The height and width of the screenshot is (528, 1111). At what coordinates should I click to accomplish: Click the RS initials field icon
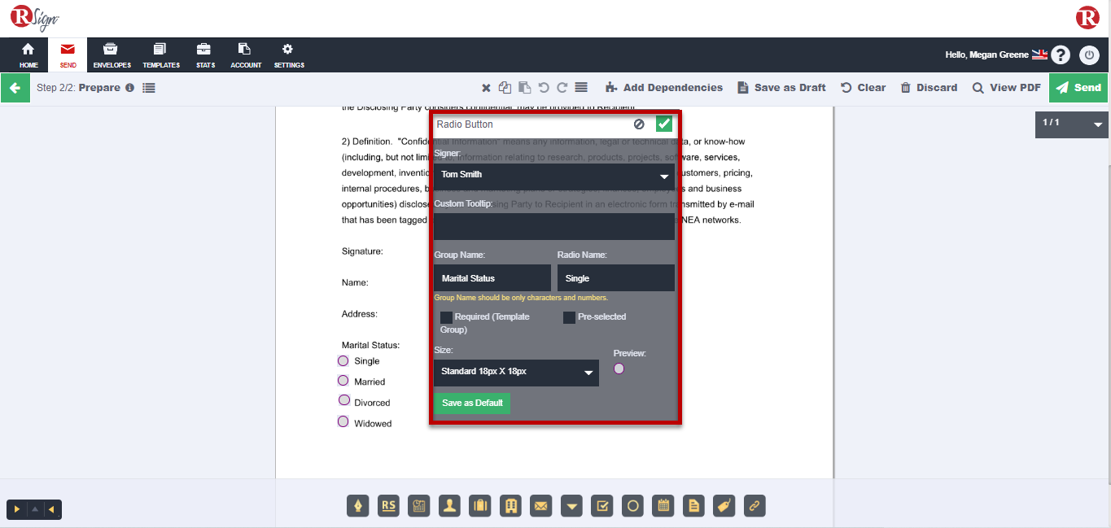point(389,506)
